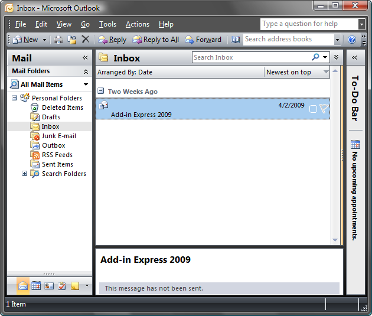Image resolution: width=372 pixels, height=316 pixels.
Task: Switch to Mail view button
Action: pos(23,286)
